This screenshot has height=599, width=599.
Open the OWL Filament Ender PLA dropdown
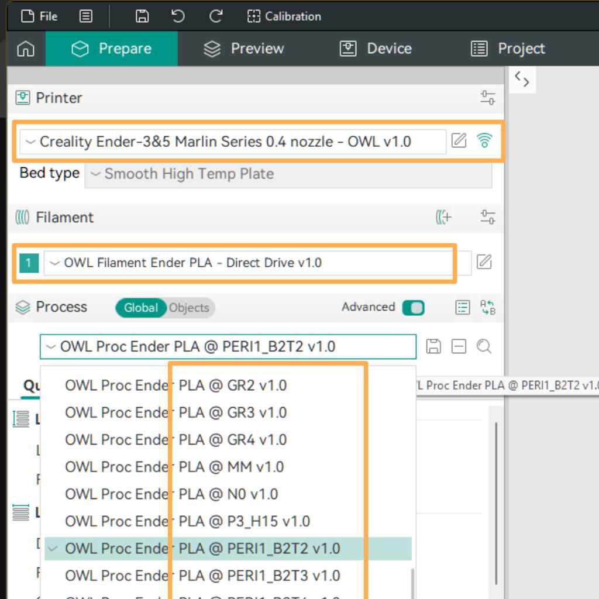point(249,263)
